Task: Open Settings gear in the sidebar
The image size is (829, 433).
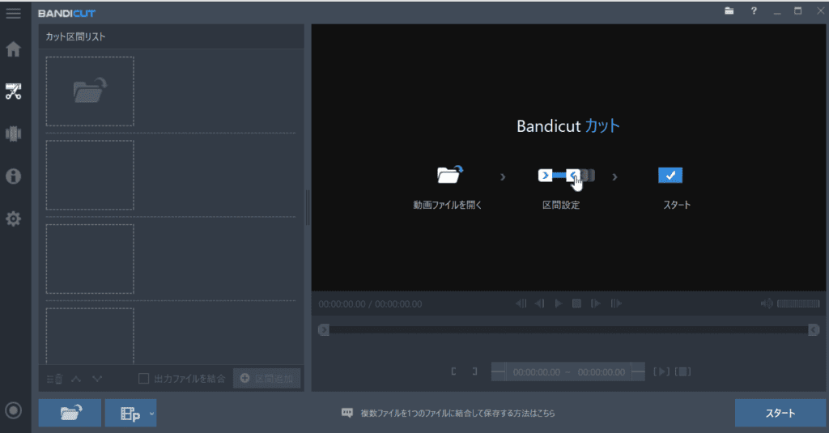Action: (x=13, y=219)
